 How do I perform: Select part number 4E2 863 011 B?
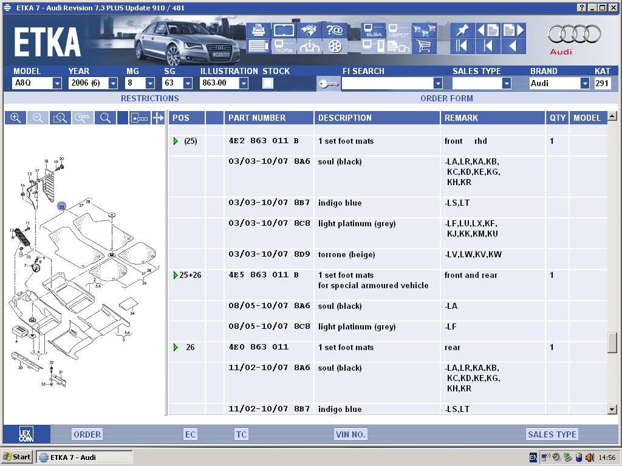coord(264,141)
